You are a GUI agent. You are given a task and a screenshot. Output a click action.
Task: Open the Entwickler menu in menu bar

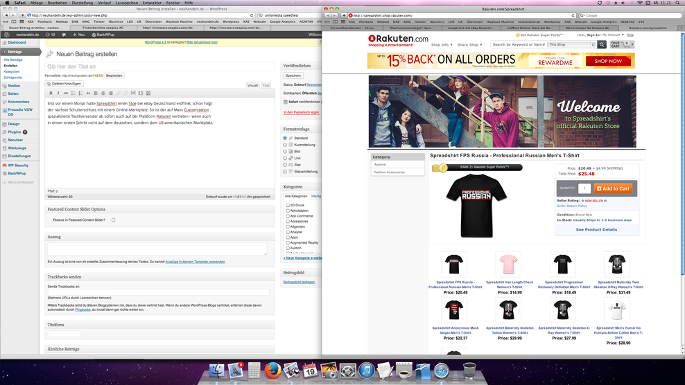coord(152,3)
